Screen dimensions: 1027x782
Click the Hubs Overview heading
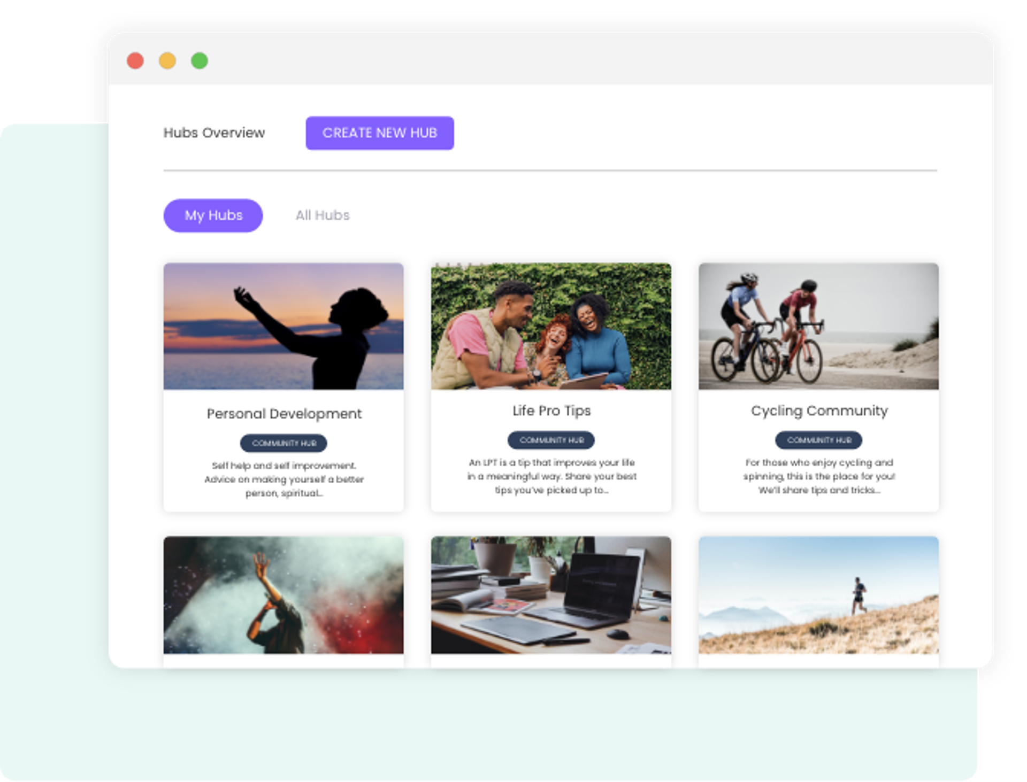214,132
